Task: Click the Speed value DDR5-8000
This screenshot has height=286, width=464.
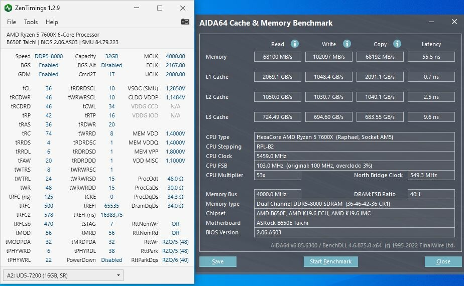Action: click(x=49, y=56)
